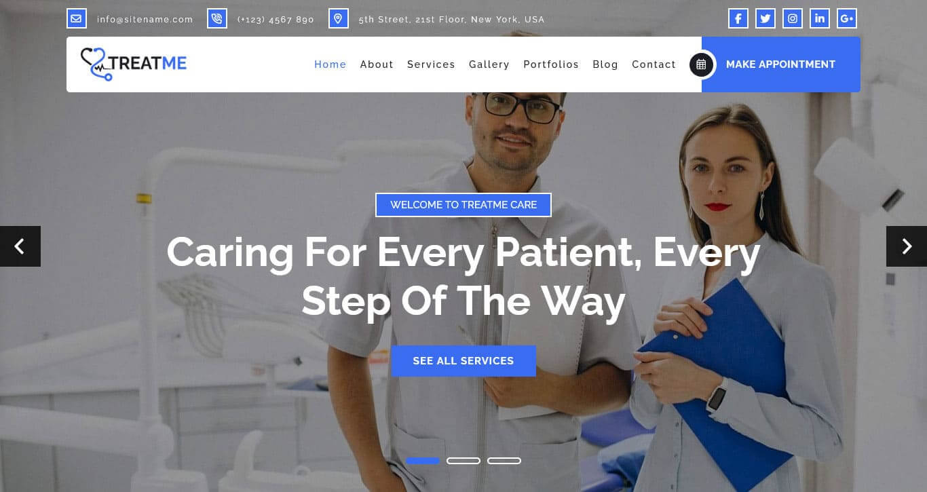This screenshot has width=927, height=492.
Task: Open the Services menu item
Action: click(431, 64)
